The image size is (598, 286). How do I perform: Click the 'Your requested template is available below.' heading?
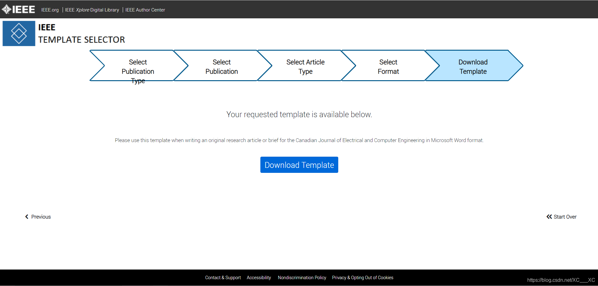[x=299, y=114]
